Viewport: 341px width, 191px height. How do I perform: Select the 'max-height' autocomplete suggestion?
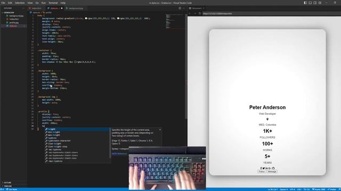[77, 135]
